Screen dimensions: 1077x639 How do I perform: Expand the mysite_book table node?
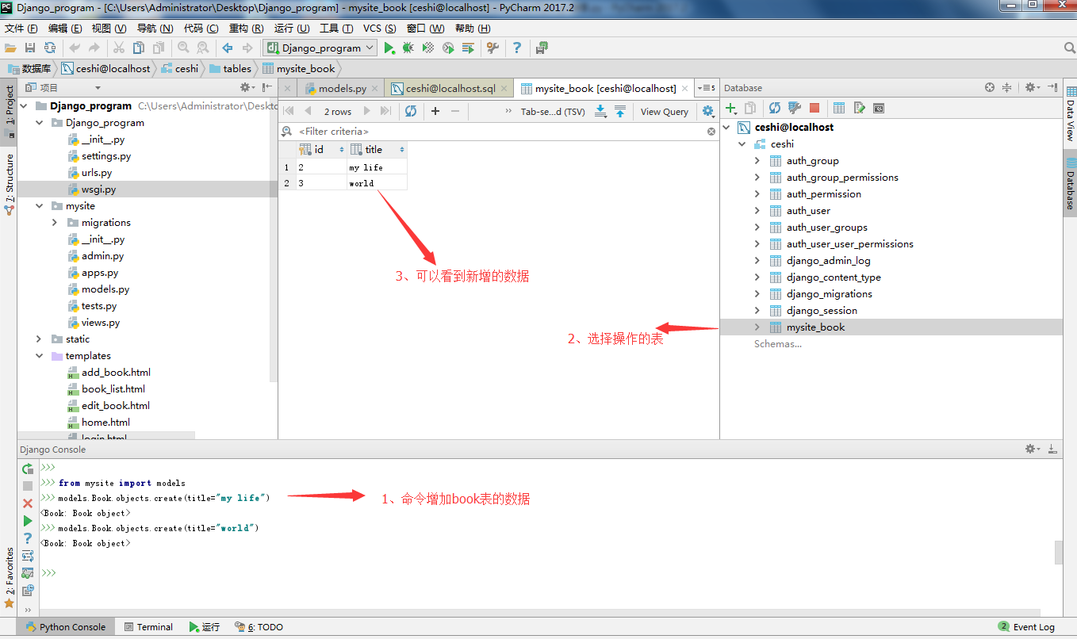(x=757, y=327)
